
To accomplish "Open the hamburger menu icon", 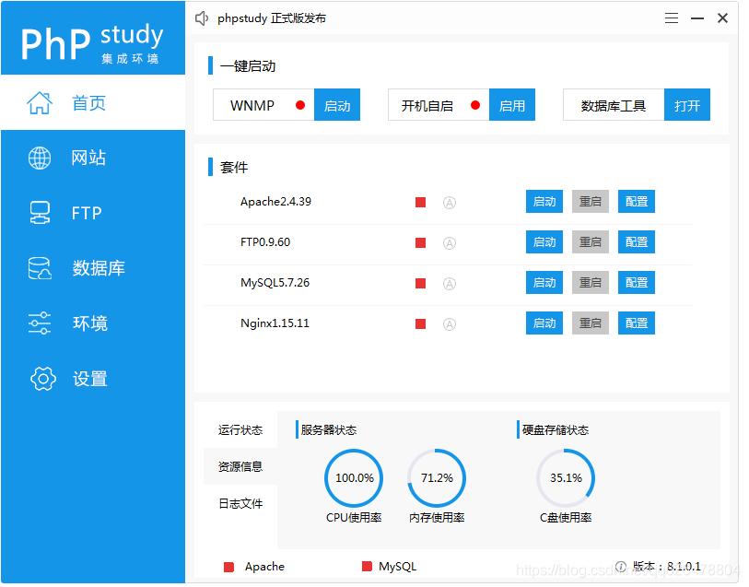I will click(673, 18).
